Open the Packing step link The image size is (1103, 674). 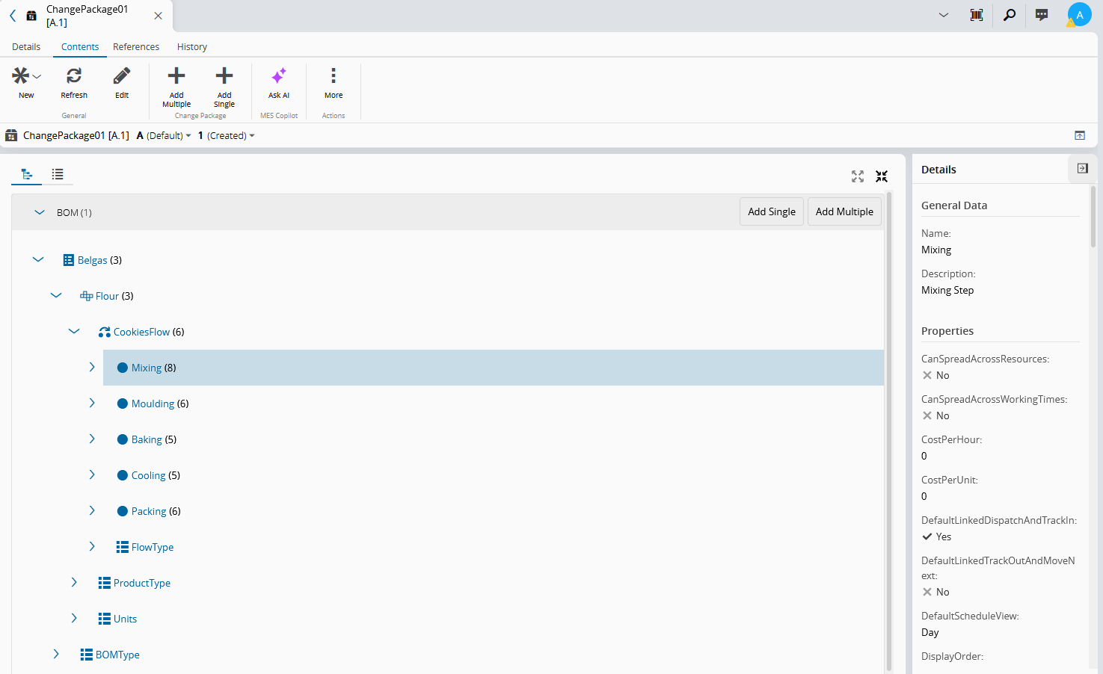[x=149, y=511]
